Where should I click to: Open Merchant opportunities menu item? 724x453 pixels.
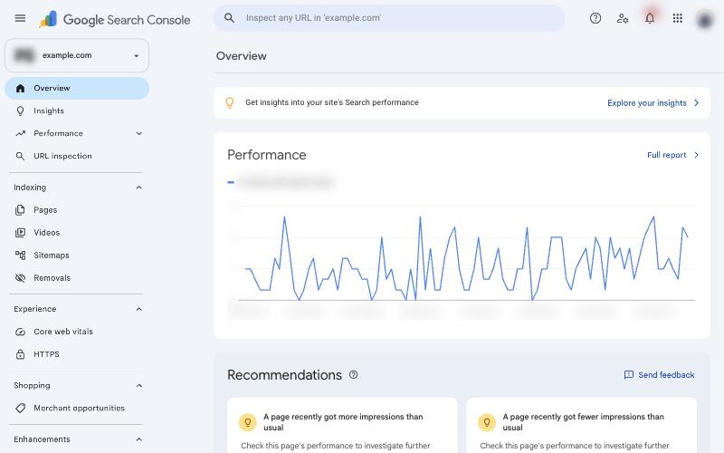(x=77, y=409)
